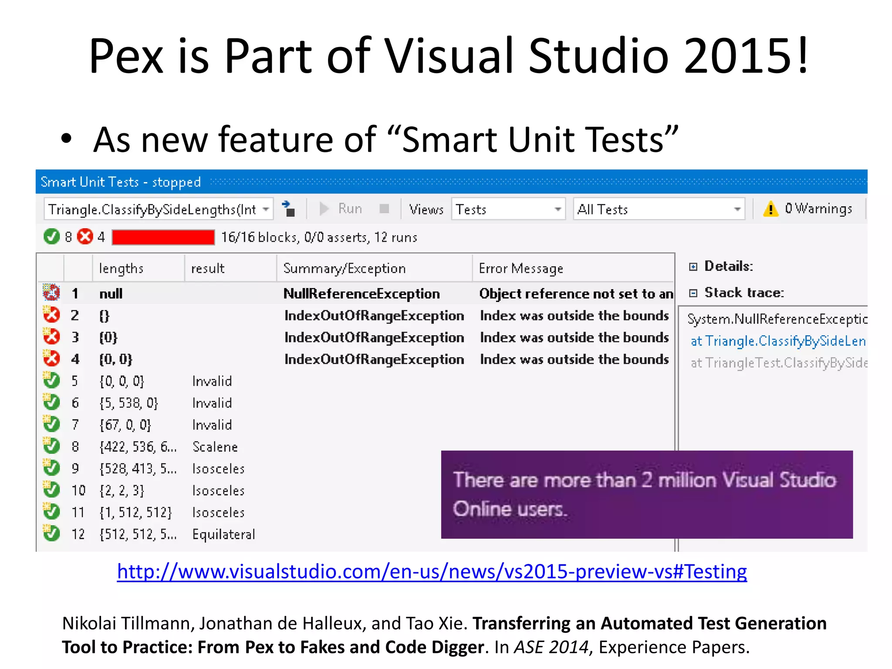The image size is (892, 669).
Task: Click the passed icon for row 5 {0, 0, 0}
Action: coord(51,380)
